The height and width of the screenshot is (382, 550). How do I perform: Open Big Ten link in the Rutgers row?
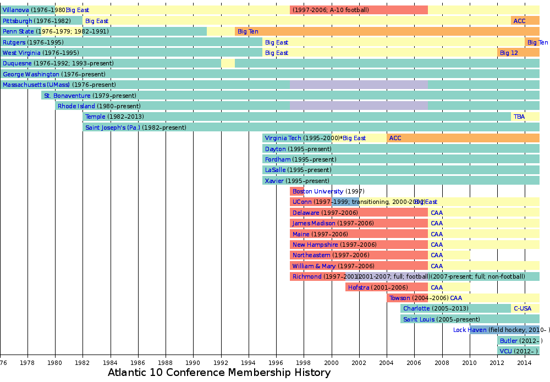coord(538,42)
